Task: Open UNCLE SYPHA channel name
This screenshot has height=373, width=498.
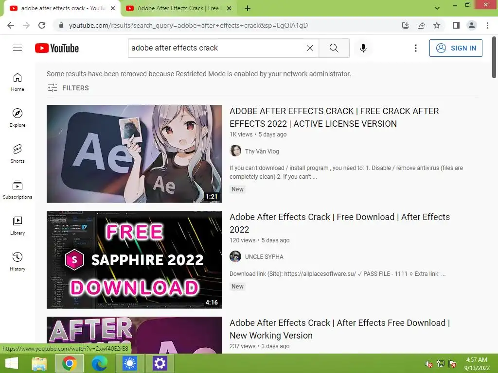Action: pyautogui.click(x=264, y=256)
